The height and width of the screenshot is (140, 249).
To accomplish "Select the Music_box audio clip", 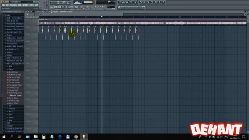I will point(143,22).
